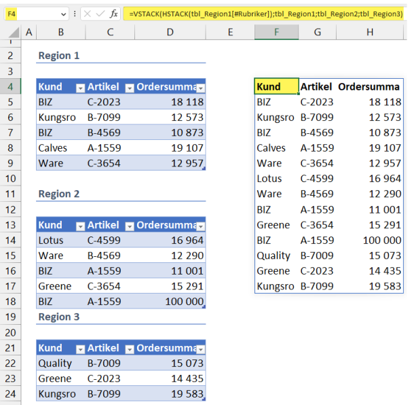This screenshot has height=405, width=414.
Task: Open Kund filter dropdown in Region 3 table
Action: click(x=80, y=349)
